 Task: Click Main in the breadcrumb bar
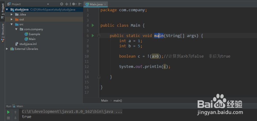105,100
